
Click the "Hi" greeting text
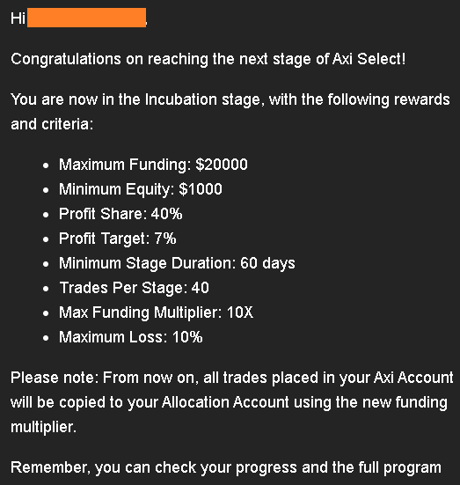pos(18,18)
